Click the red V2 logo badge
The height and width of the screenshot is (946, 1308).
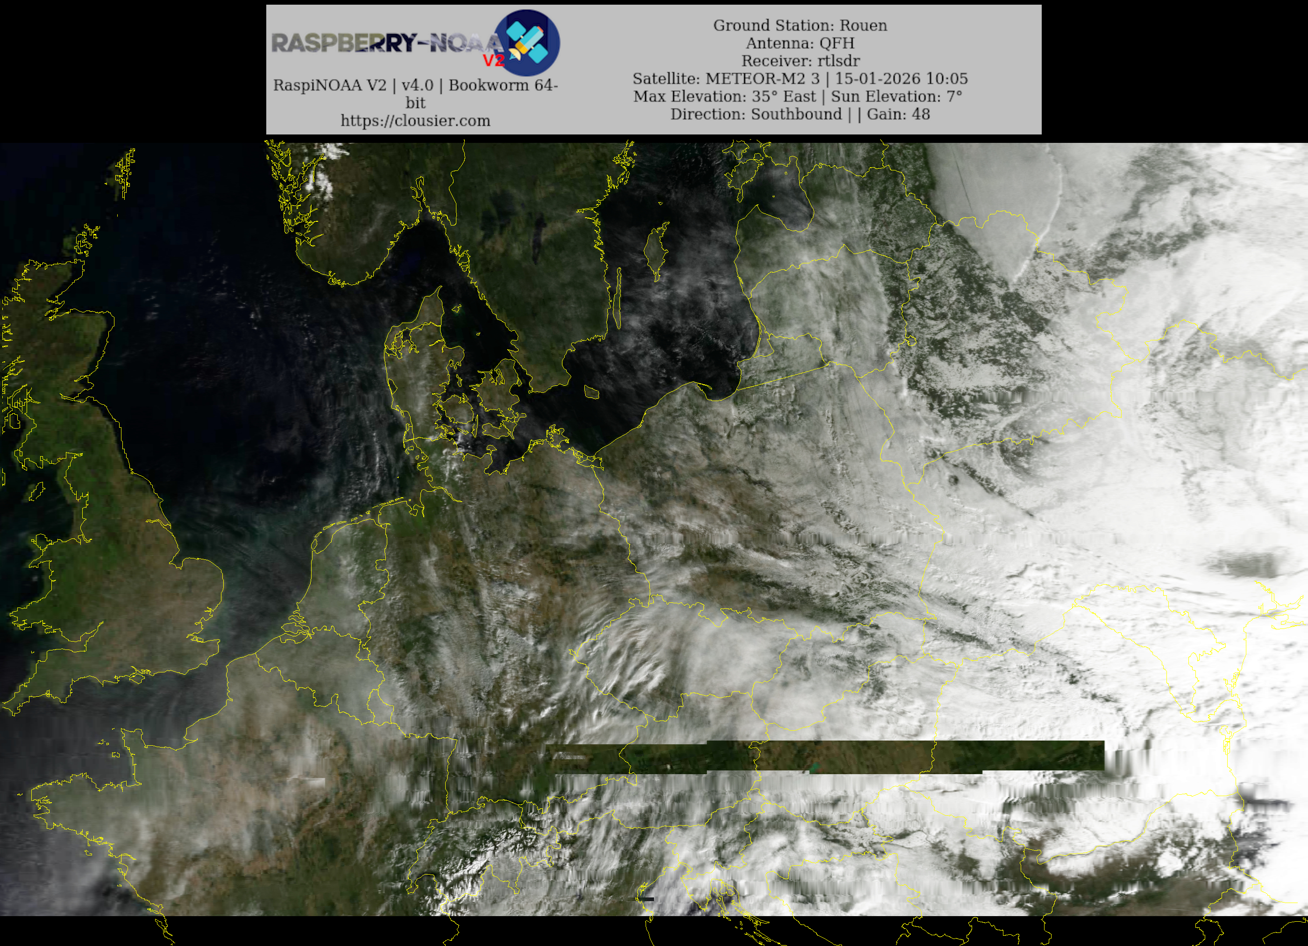[494, 61]
